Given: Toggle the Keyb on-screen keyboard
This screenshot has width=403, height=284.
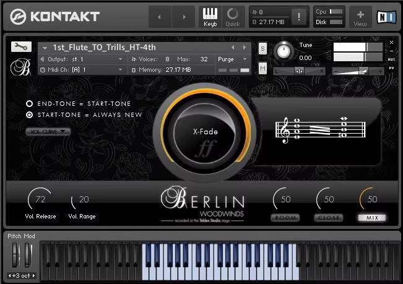Looking at the screenshot, I should [210, 16].
